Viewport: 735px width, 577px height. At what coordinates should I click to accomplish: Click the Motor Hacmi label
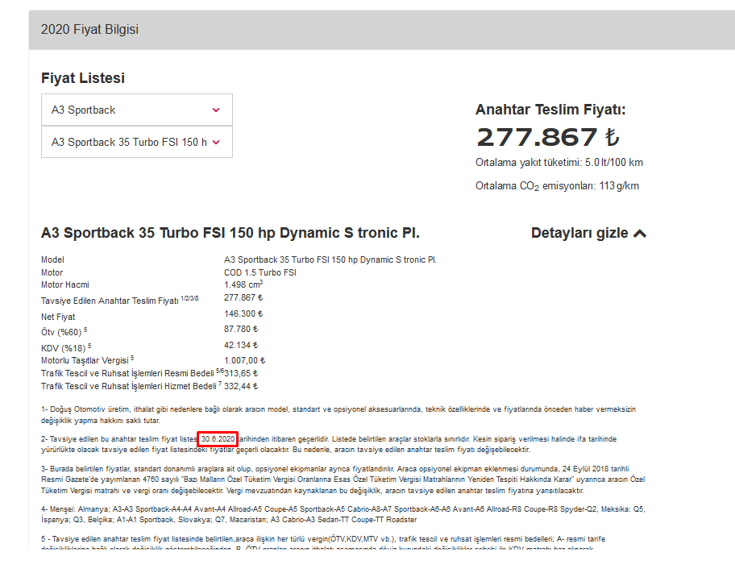pyautogui.click(x=65, y=285)
